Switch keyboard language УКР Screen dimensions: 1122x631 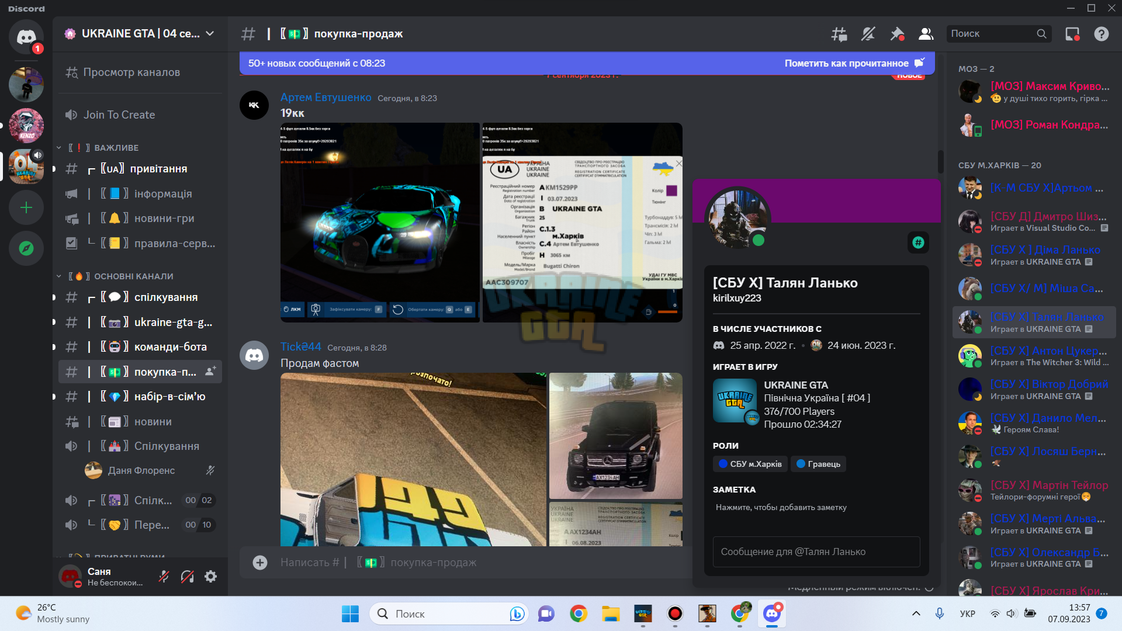pyautogui.click(x=967, y=613)
